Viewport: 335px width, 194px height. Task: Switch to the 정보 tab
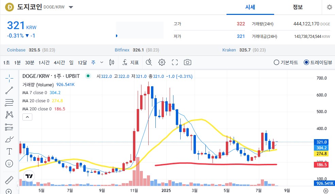tap(298, 7)
